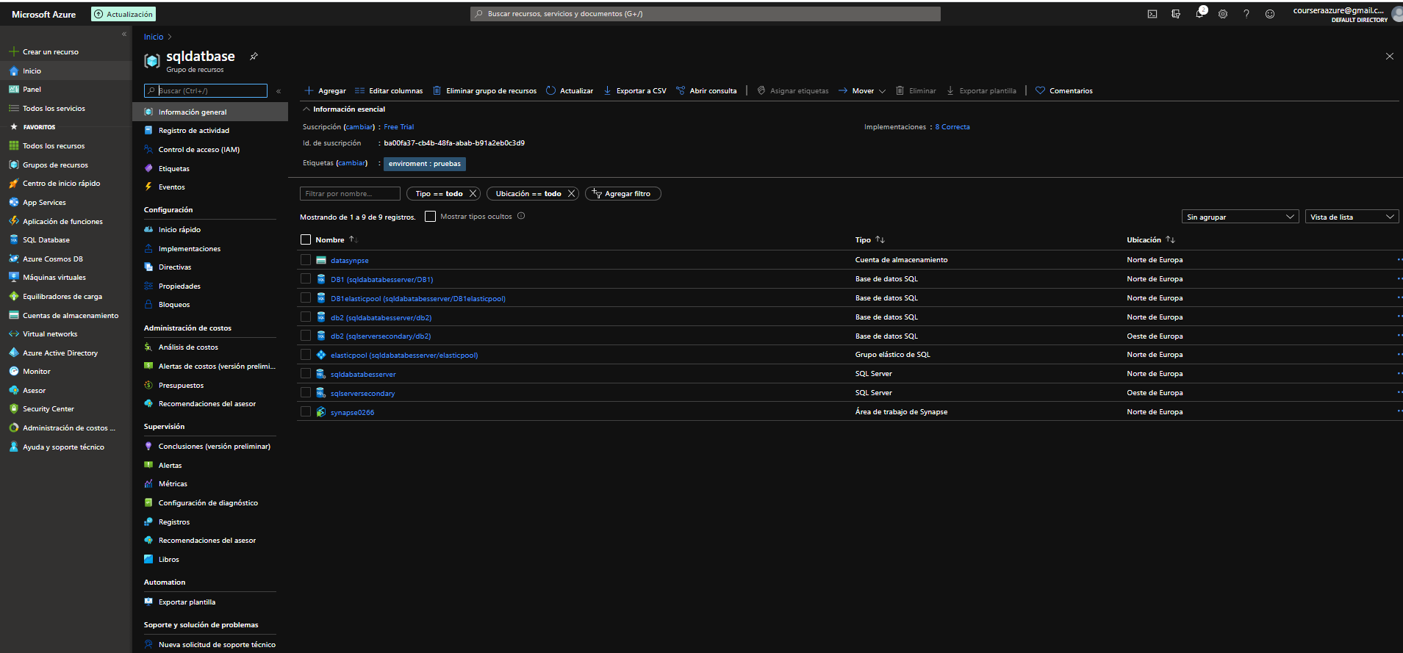Pin the sqldatbase resource group
The height and width of the screenshot is (653, 1403).
point(254,57)
